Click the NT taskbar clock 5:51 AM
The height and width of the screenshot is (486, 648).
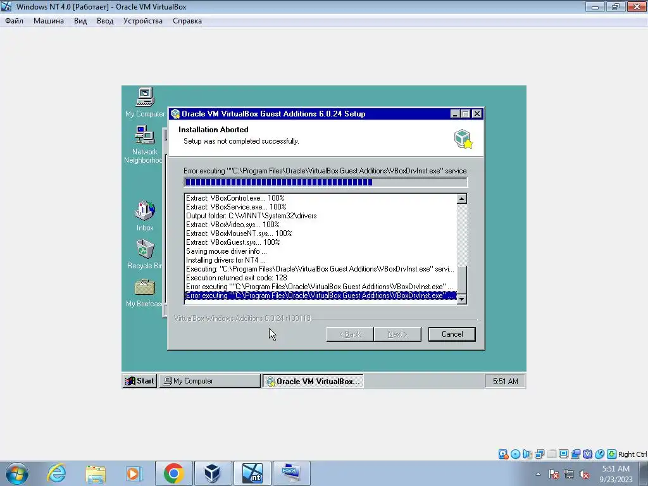[505, 381]
